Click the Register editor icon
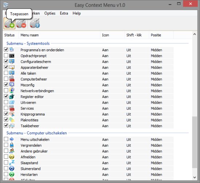The height and width of the screenshot is (183, 200). coord(12,97)
